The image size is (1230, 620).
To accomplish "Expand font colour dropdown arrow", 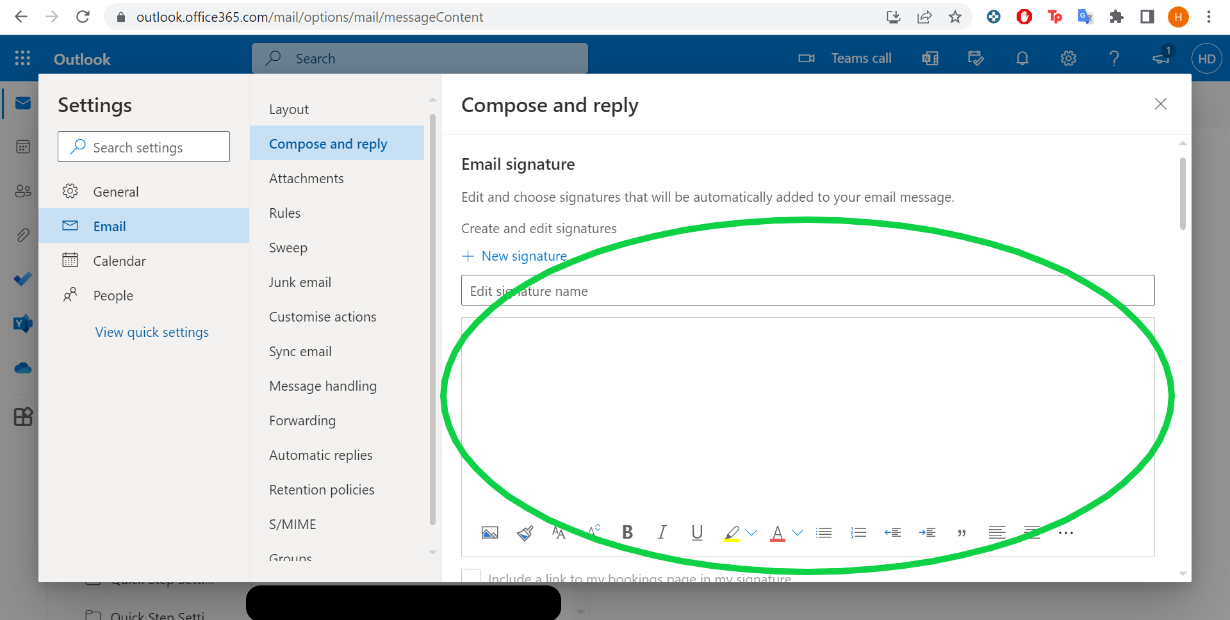I will [798, 533].
